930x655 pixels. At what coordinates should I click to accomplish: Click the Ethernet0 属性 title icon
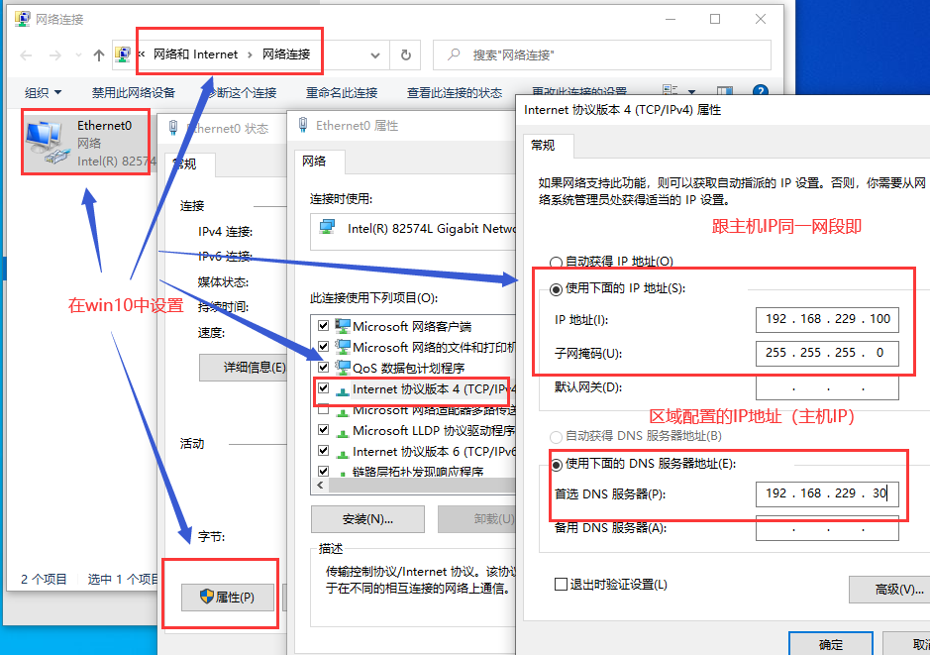(302, 125)
